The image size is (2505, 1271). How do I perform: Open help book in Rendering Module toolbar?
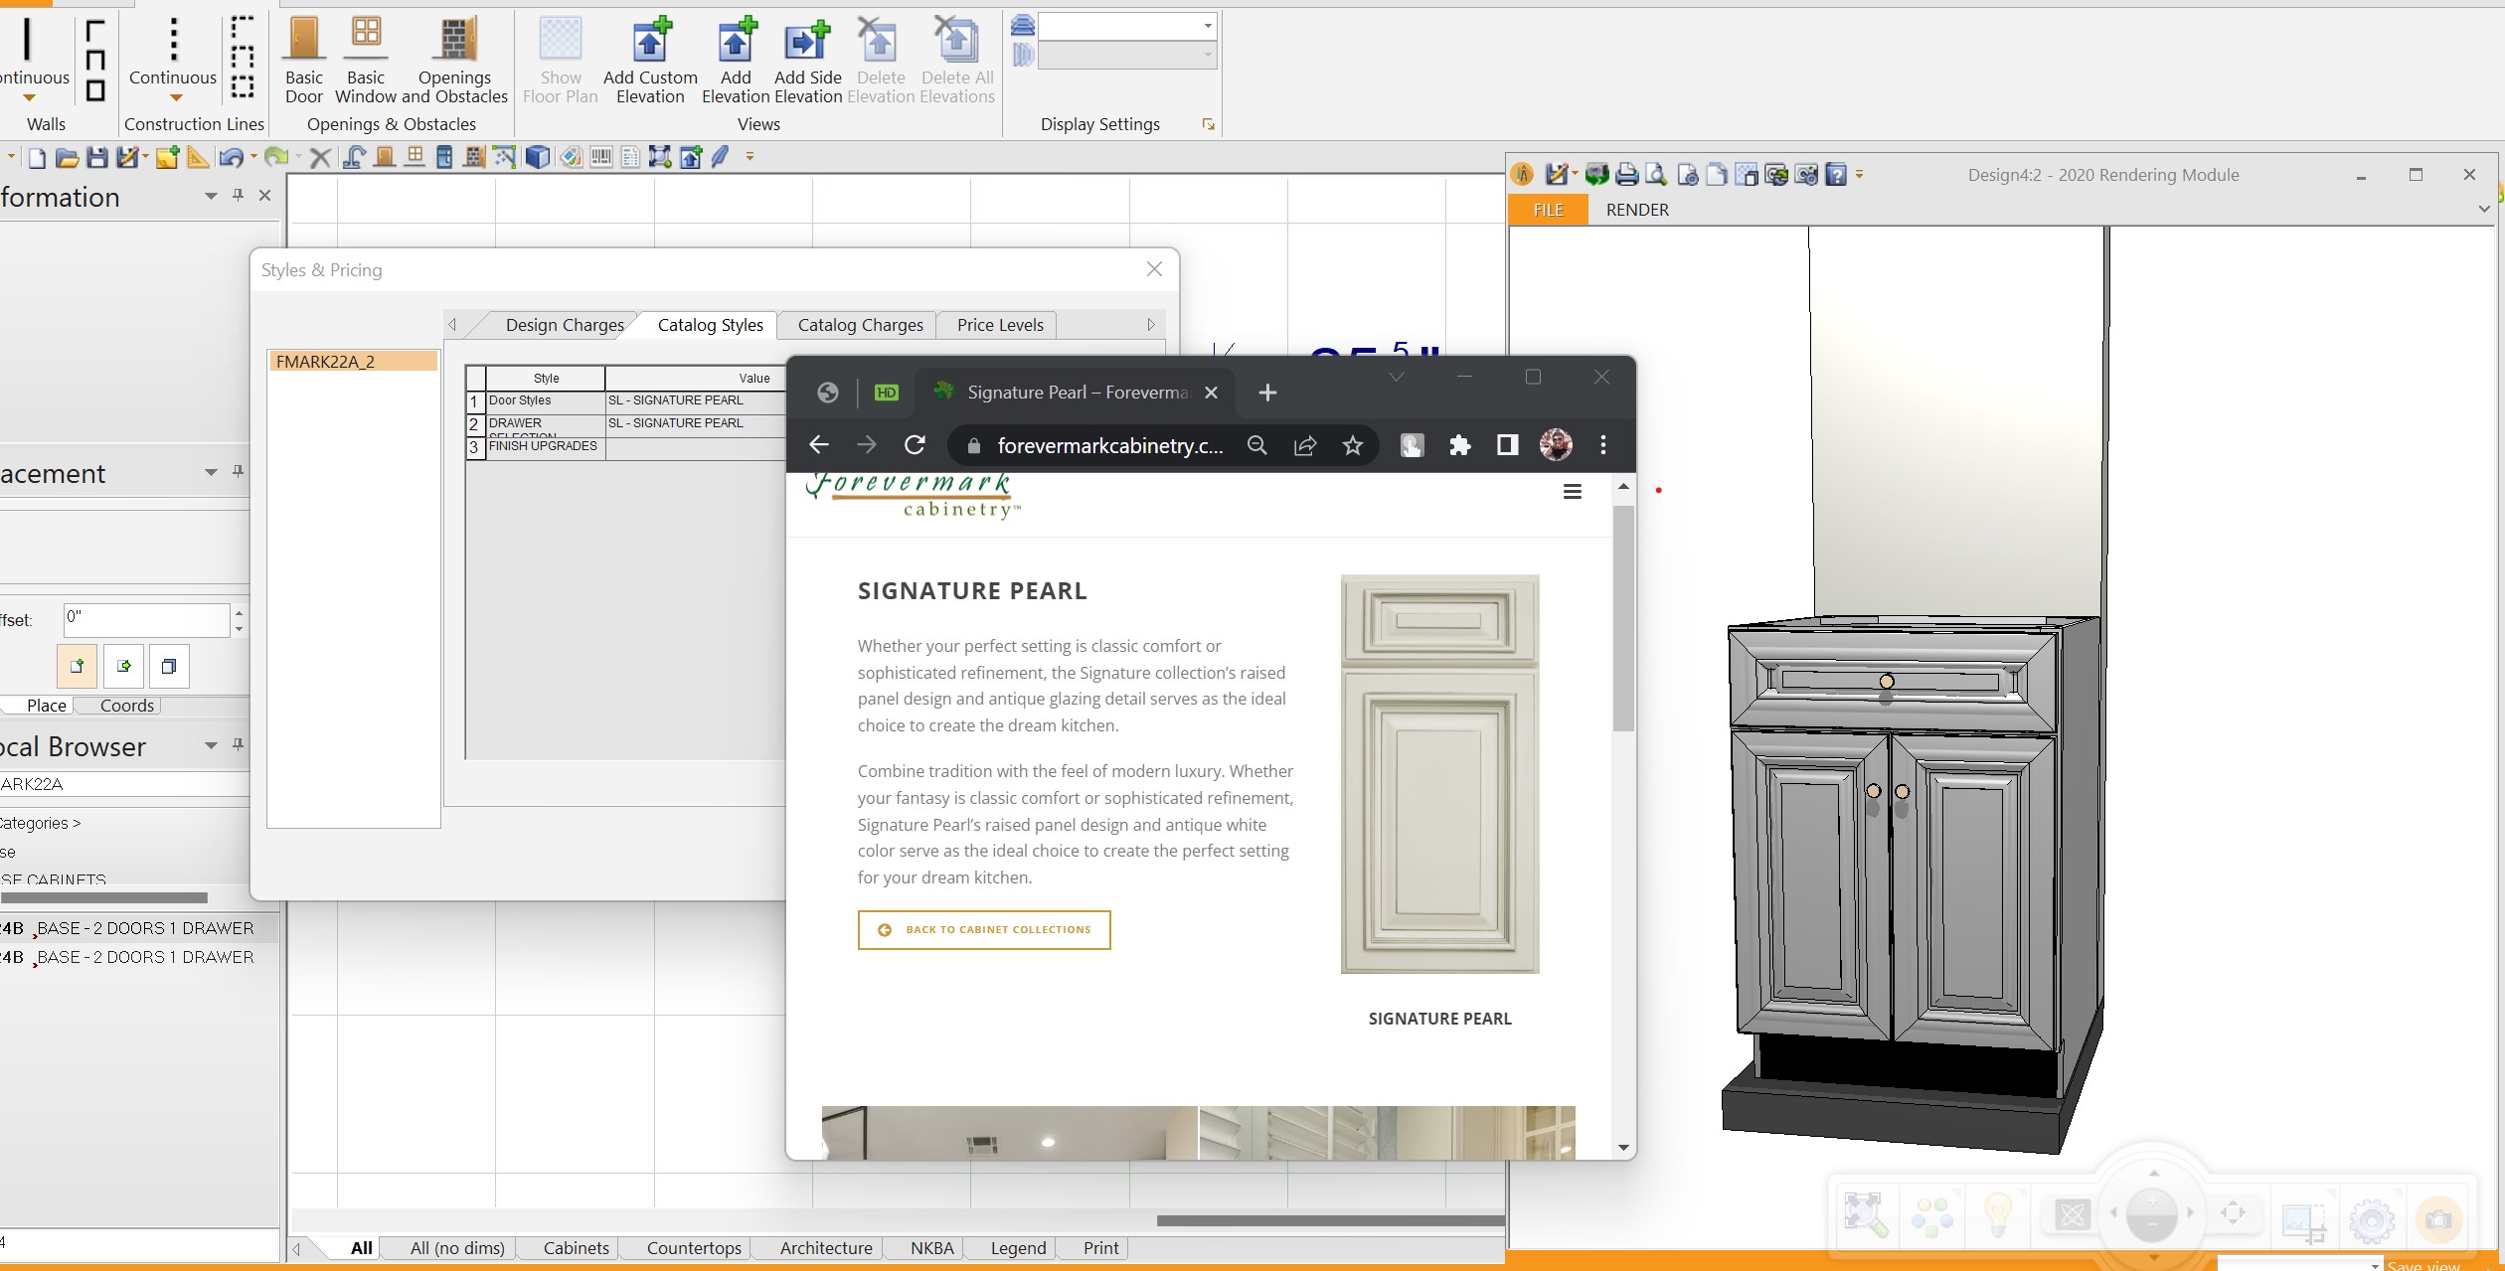(x=1836, y=175)
